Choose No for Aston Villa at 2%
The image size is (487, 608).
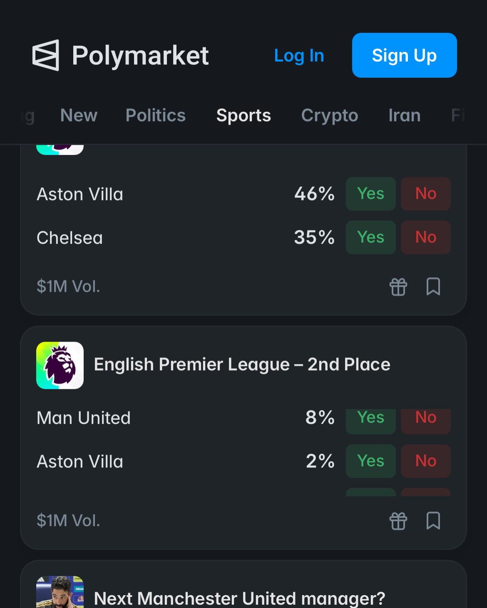tap(425, 461)
